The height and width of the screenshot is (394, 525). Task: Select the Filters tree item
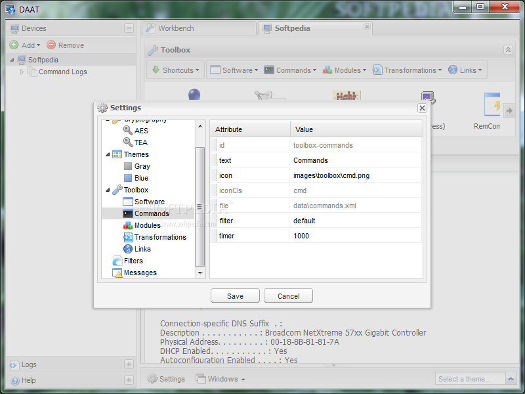pos(133,261)
